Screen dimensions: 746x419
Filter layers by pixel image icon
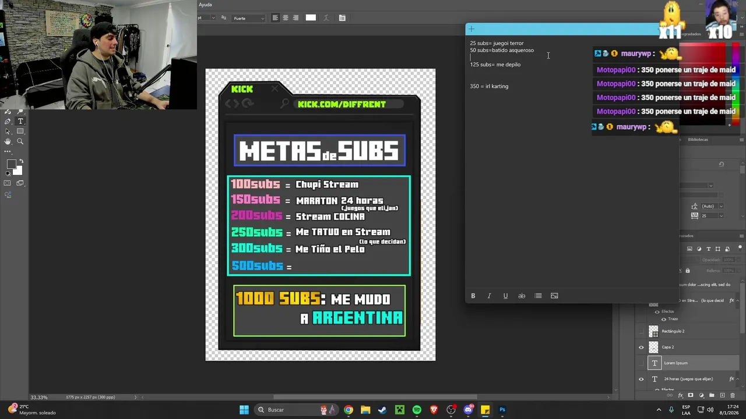pyautogui.click(x=689, y=249)
